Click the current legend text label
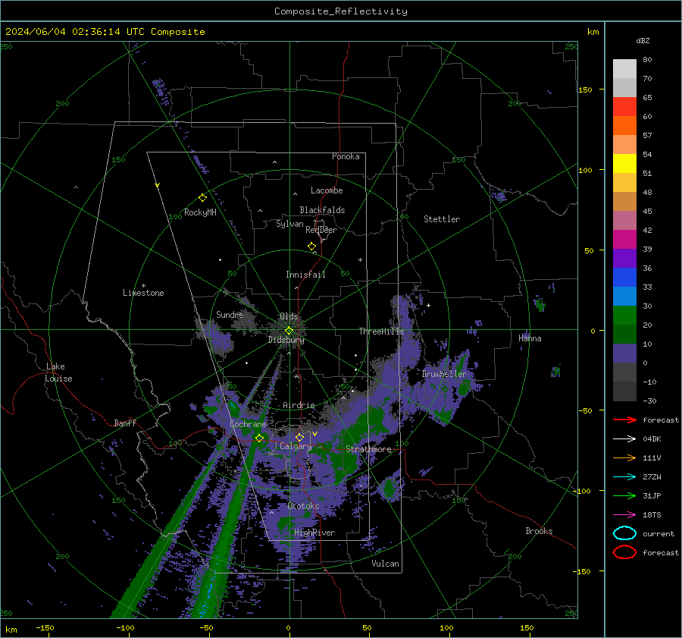 pos(659,534)
